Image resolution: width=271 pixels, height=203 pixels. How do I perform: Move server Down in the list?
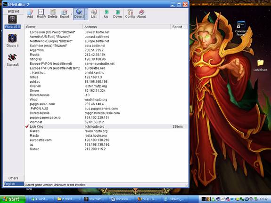[117, 14]
